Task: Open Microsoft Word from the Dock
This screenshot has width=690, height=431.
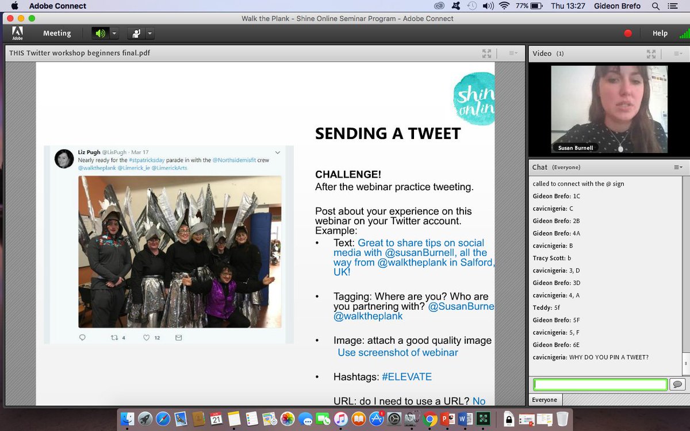Action: [x=465, y=418]
